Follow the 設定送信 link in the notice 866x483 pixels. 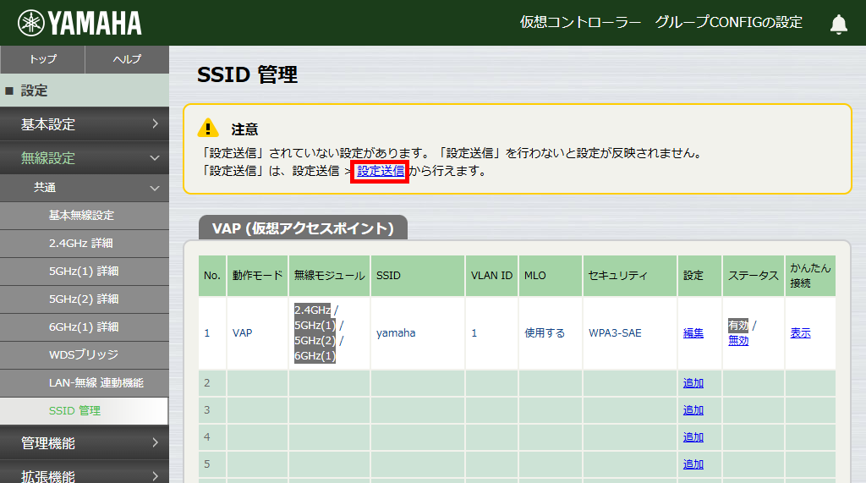coord(381,171)
